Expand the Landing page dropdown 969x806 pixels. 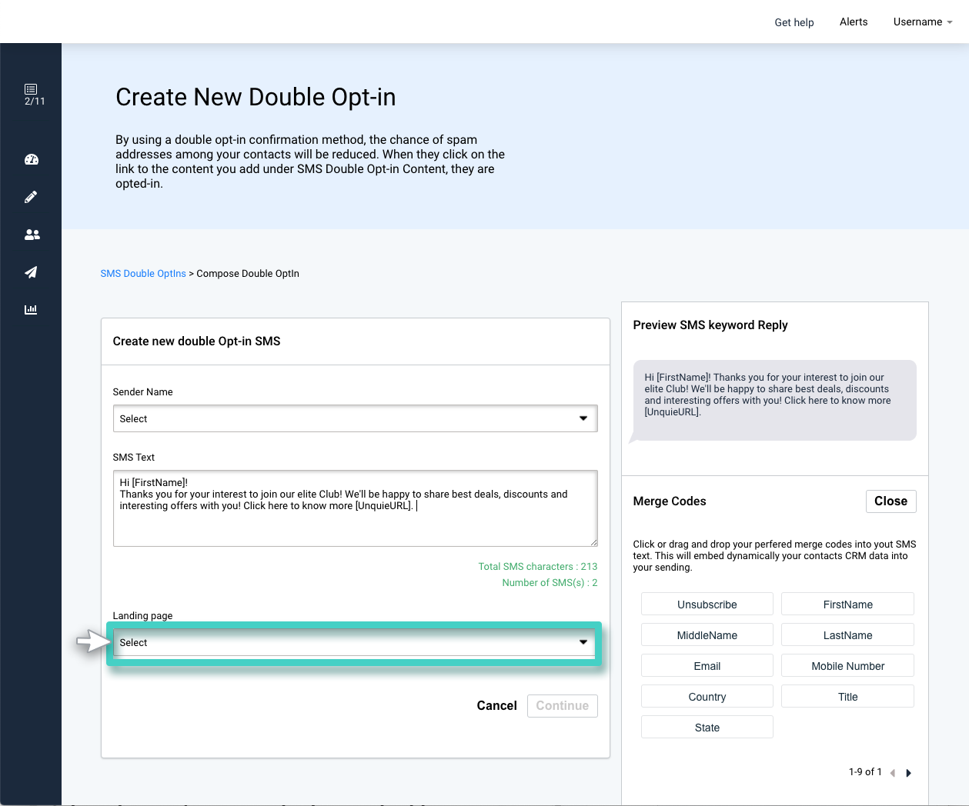pos(356,642)
